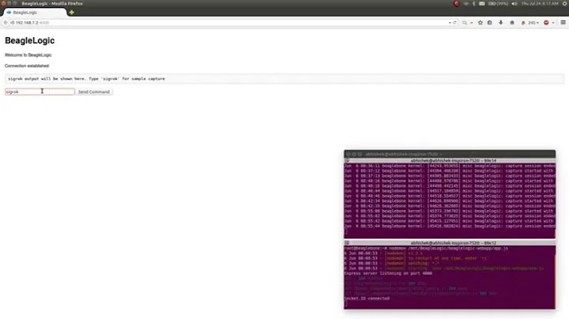Click the address bar showing 192.168.7.2
Viewport: 569px width, 319px height.
232,22
